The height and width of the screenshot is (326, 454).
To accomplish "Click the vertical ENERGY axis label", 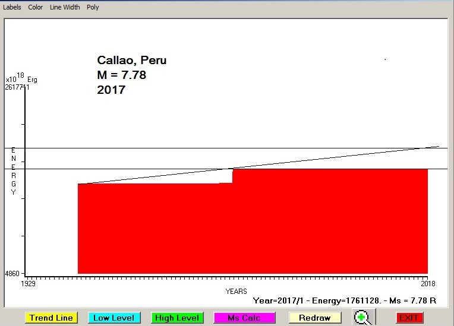I will point(13,171).
